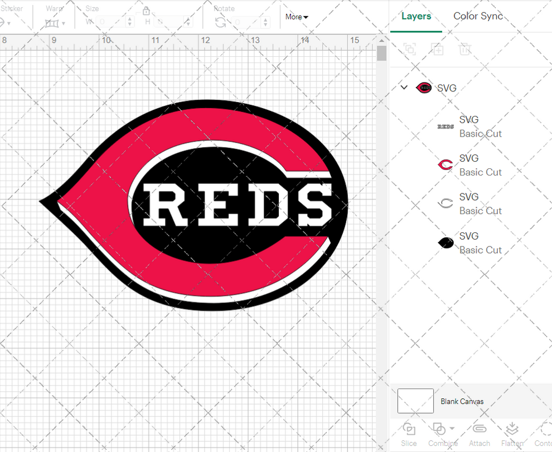
Task: Click the Combine icon
Action: pyautogui.click(x=440, y=428)
